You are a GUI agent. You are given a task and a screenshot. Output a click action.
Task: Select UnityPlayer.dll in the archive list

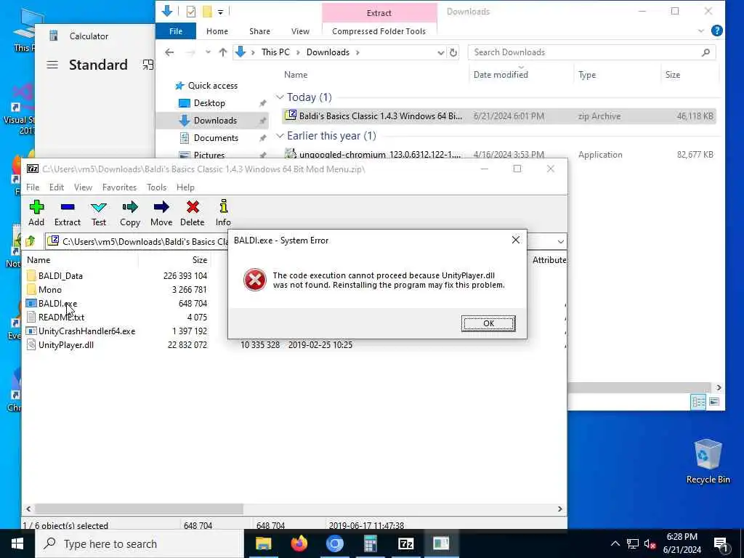point(66,345)
